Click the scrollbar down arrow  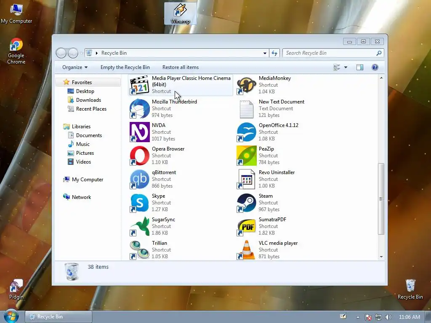pos(381,257)
